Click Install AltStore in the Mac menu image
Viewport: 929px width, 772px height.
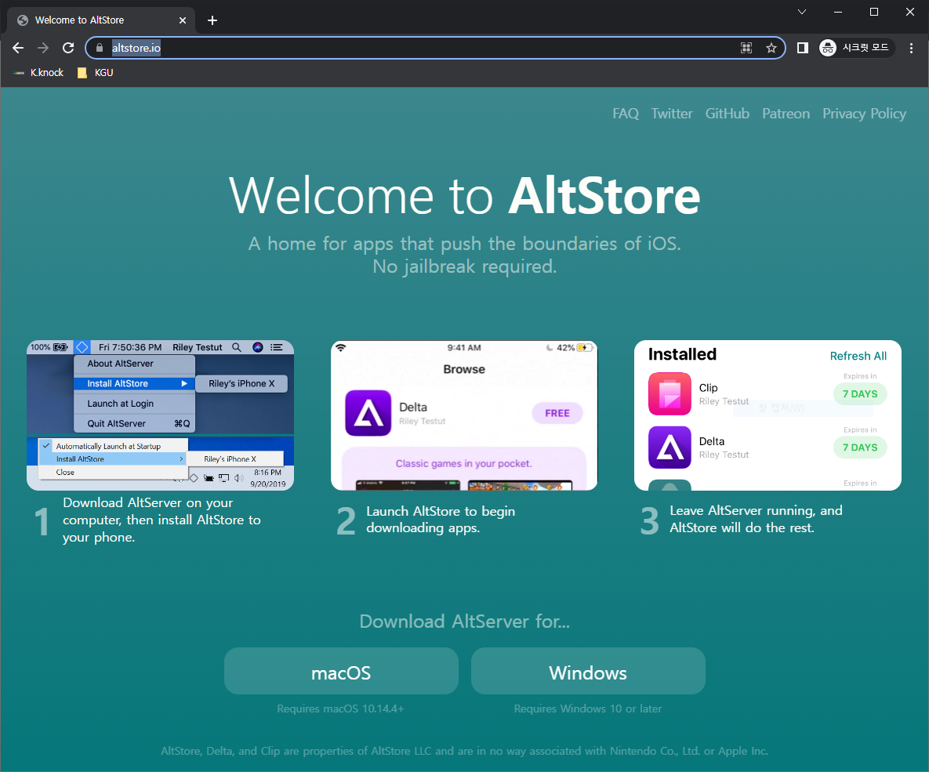(135, 383)
